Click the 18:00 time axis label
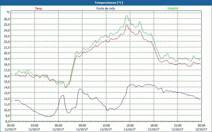 [154, 126]
